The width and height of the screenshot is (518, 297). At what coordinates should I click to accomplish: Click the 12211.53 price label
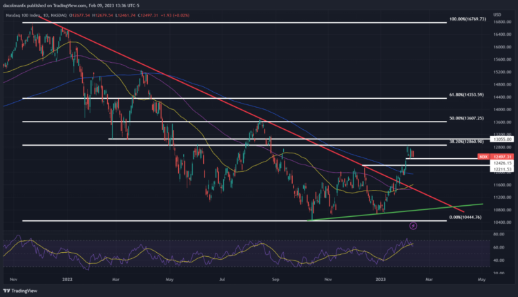[501, 169]
